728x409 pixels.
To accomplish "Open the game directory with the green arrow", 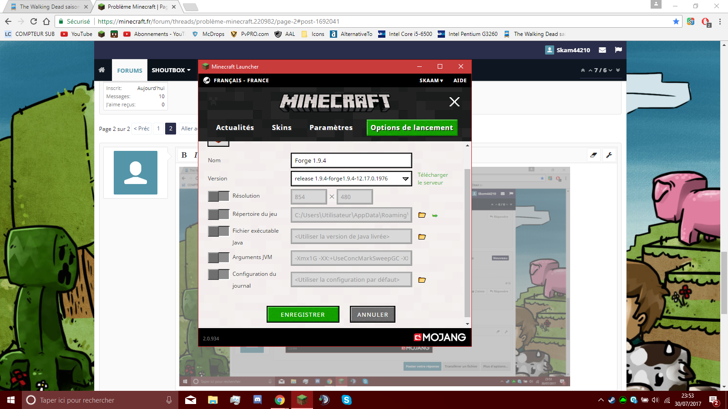I will [x=435, y=215].
